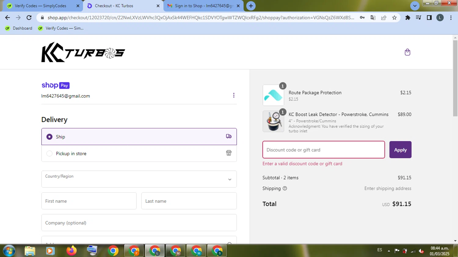
Task: Open a new browser tab
Action: (251, 6)
